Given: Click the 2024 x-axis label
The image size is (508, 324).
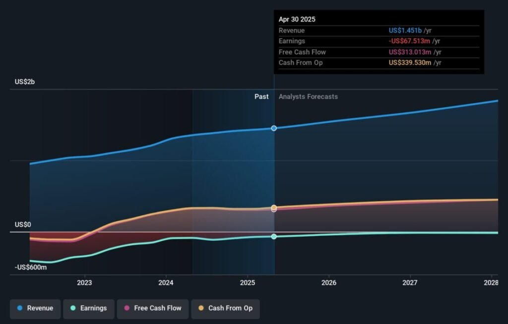Looking at the screenshot, I should coord(166,283).
